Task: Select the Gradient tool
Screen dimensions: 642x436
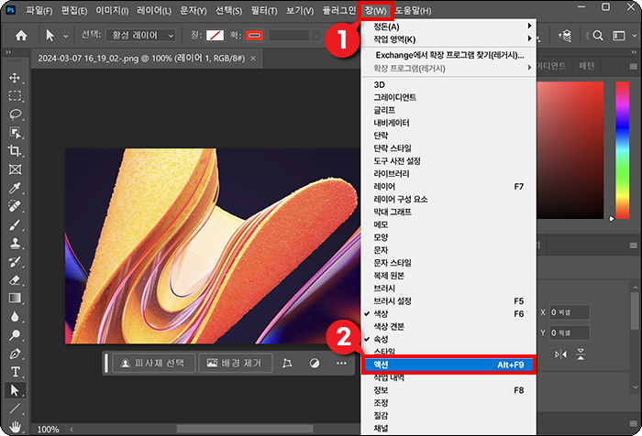Action: pos(16,299)
